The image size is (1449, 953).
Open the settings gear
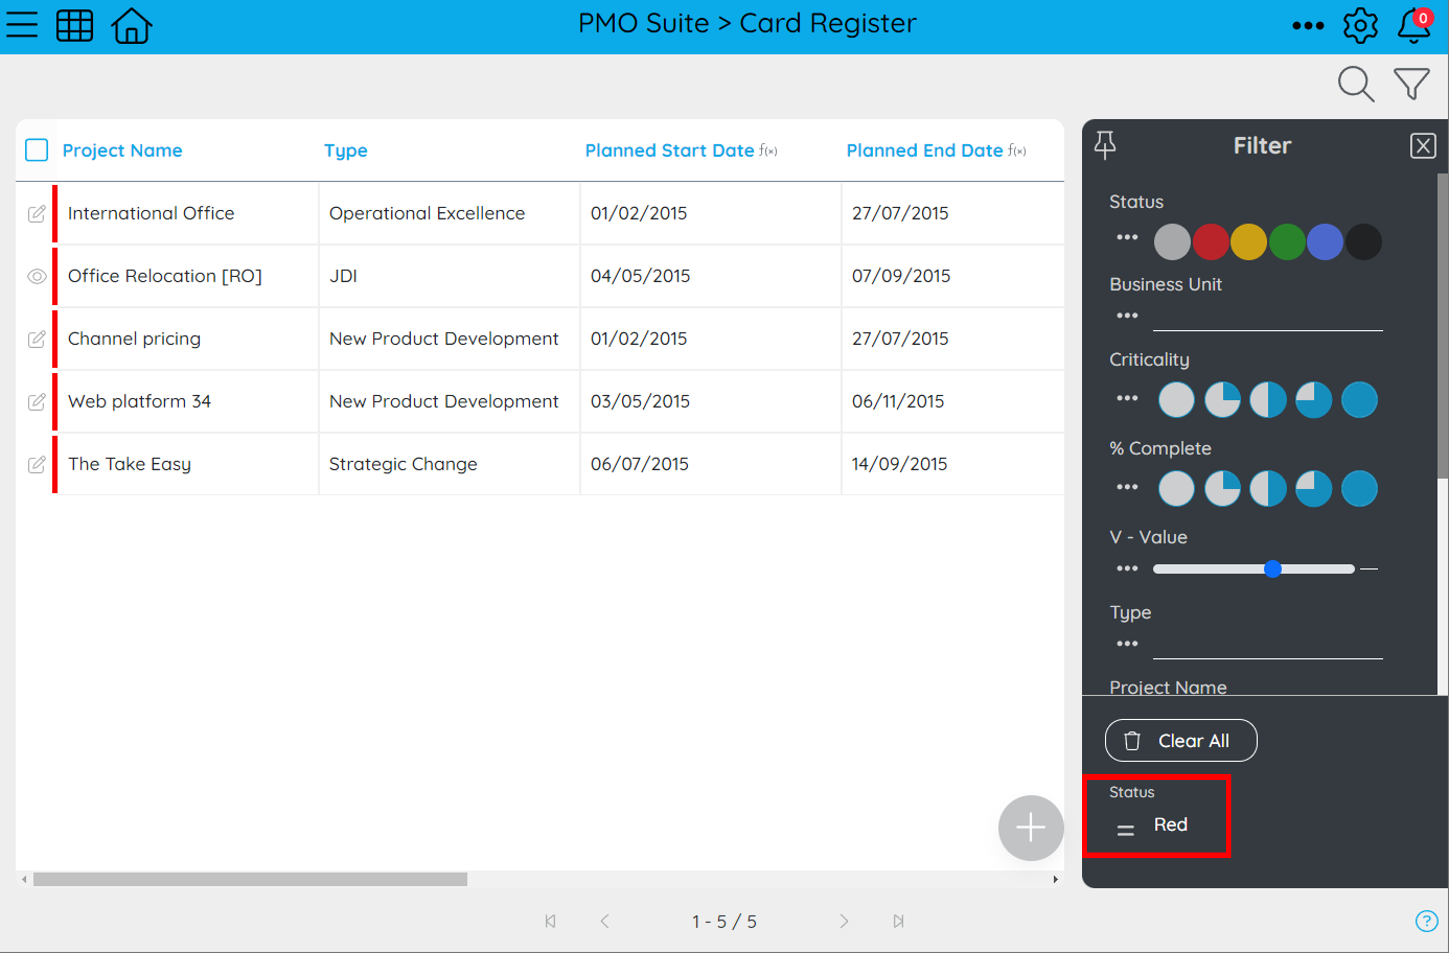pyautogui.click(x=1360, y=25)
